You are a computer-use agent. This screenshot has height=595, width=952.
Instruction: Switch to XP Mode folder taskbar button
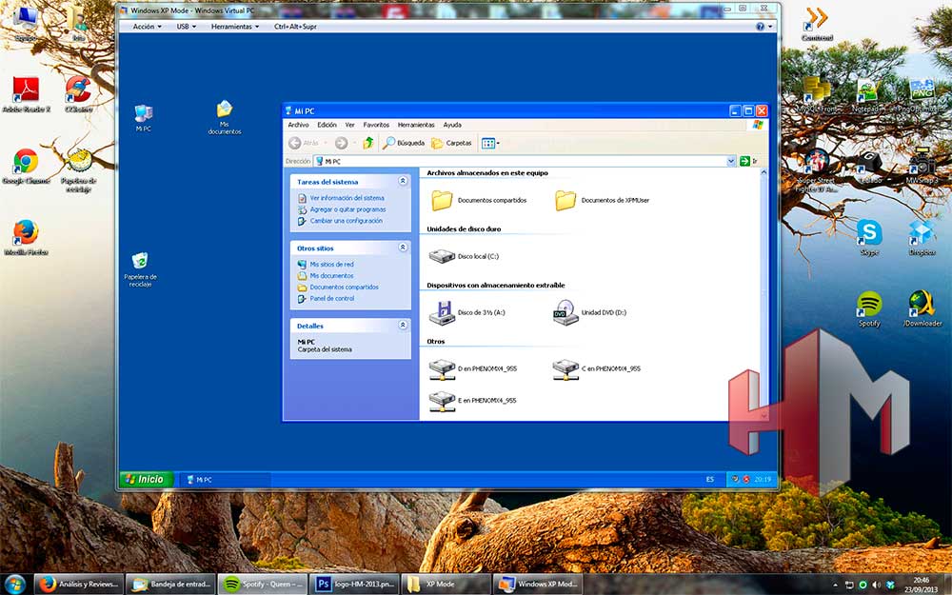(x=446, y=585)
